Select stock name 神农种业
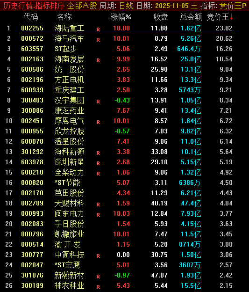This screenshot has height=292, width=249. (x=69, y=285)
